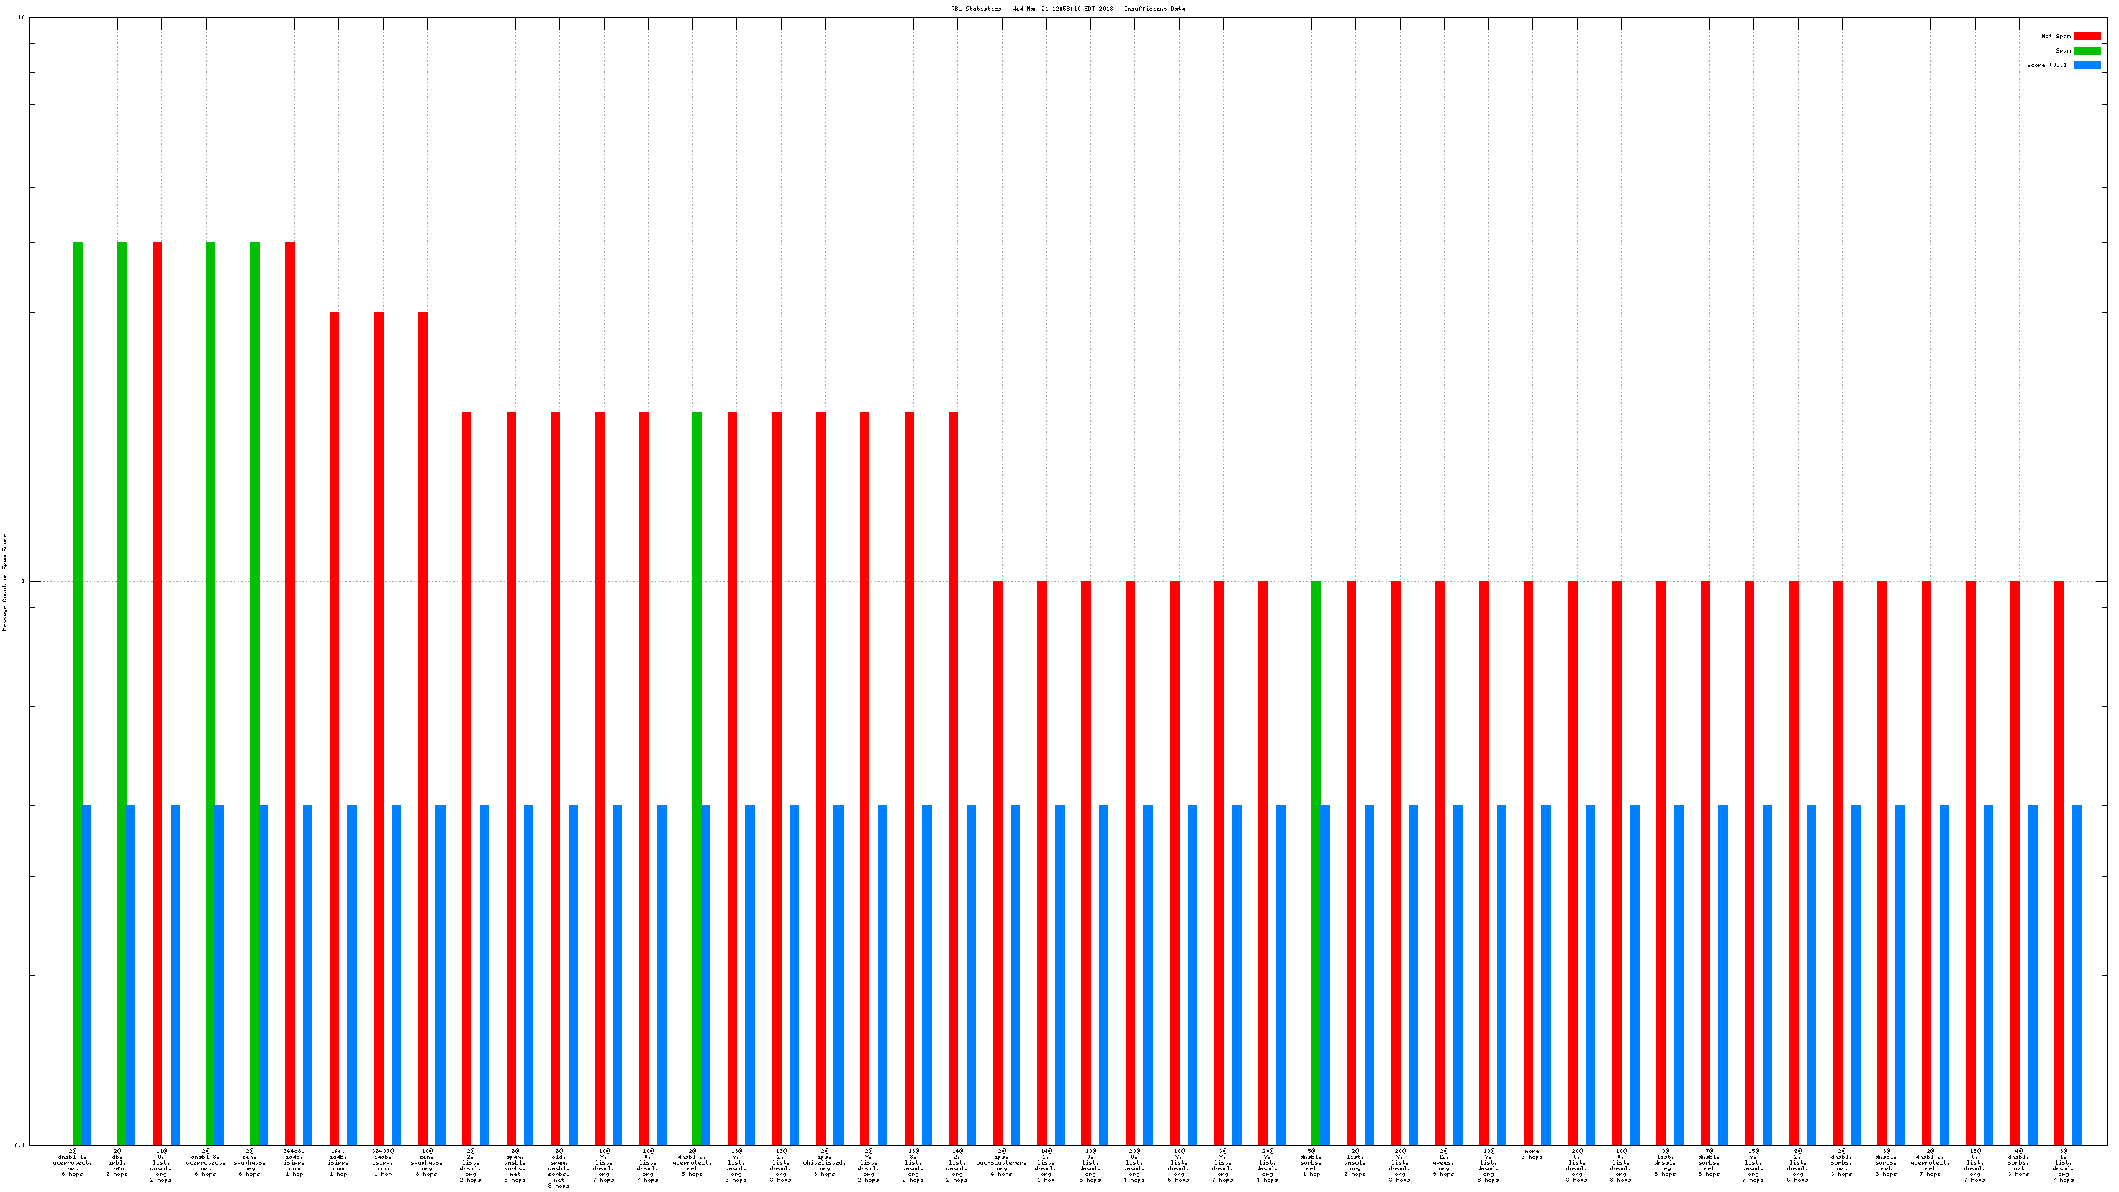Click the x-axis label none 9 hops
This screenshot has width=2119, height=1192.
pos(1532,1155)
